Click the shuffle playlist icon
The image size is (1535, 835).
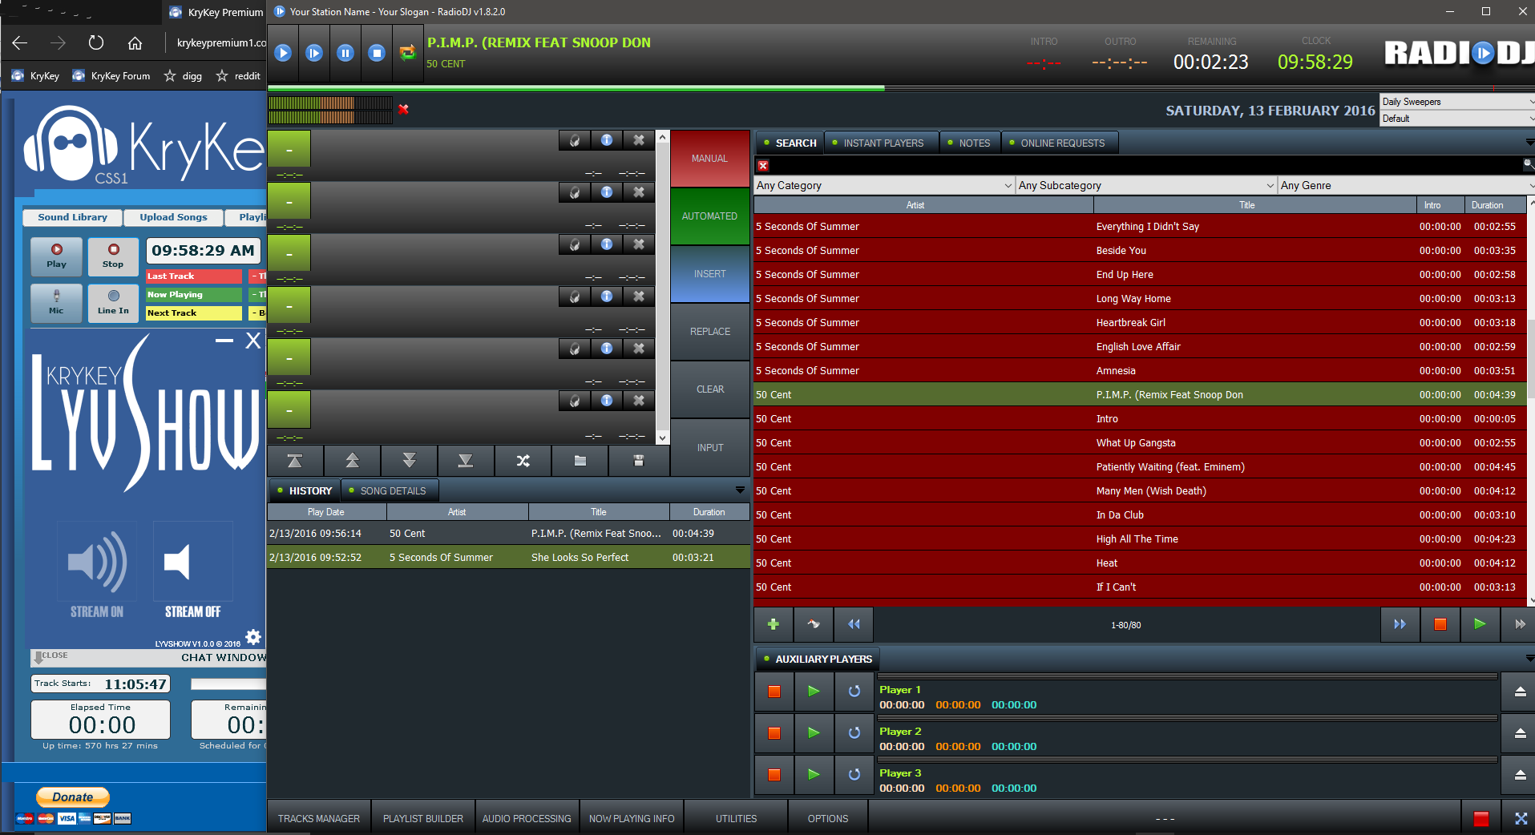pos(523,461)
